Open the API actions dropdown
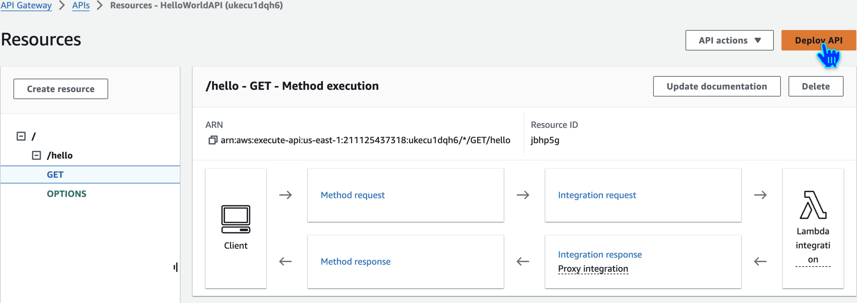Screen dimensions: 857x303 (x=729, y=40)
